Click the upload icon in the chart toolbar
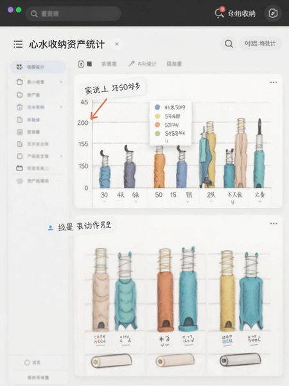289x386 pixels. click(81, 64)
